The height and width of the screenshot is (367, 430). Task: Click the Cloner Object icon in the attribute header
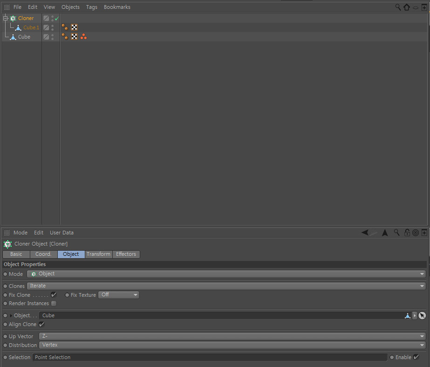(7, 244)
